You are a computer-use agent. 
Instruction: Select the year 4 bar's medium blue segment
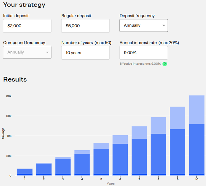(82, 164)
